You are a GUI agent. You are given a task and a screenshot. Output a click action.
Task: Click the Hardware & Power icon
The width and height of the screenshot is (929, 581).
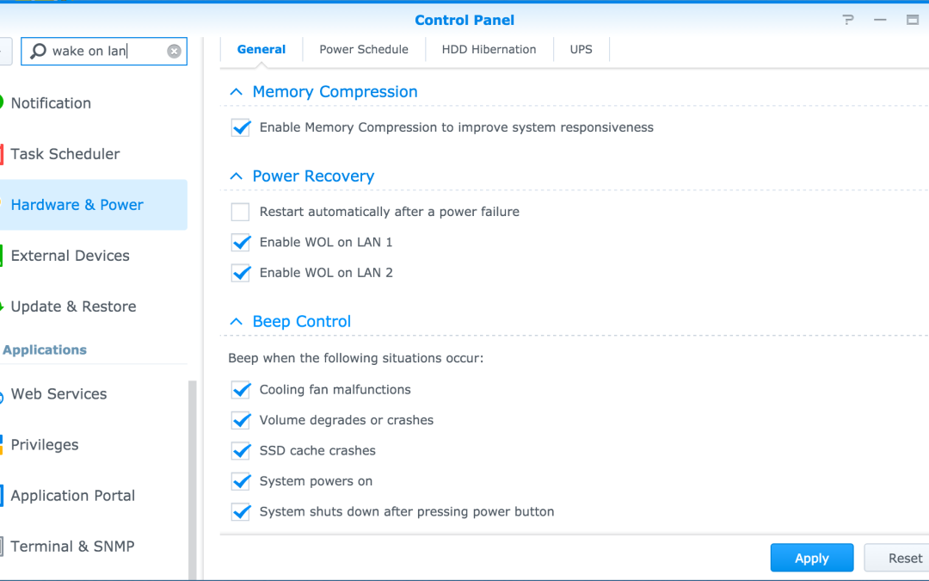coord(3,205)
